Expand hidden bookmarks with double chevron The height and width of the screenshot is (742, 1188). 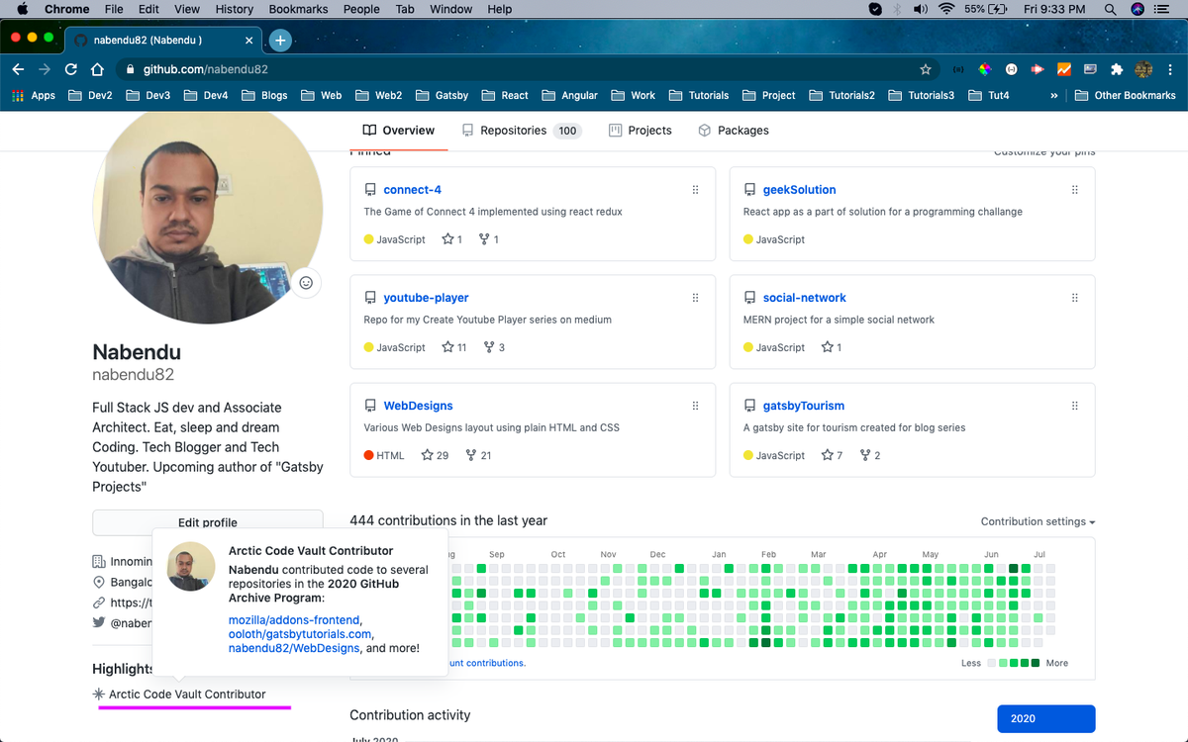point(1053,95)
